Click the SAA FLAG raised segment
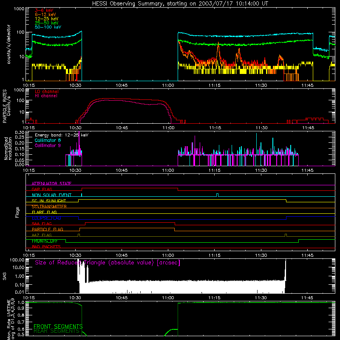The height and width of the screenshot is (340, 340). (x=130, y=223)
